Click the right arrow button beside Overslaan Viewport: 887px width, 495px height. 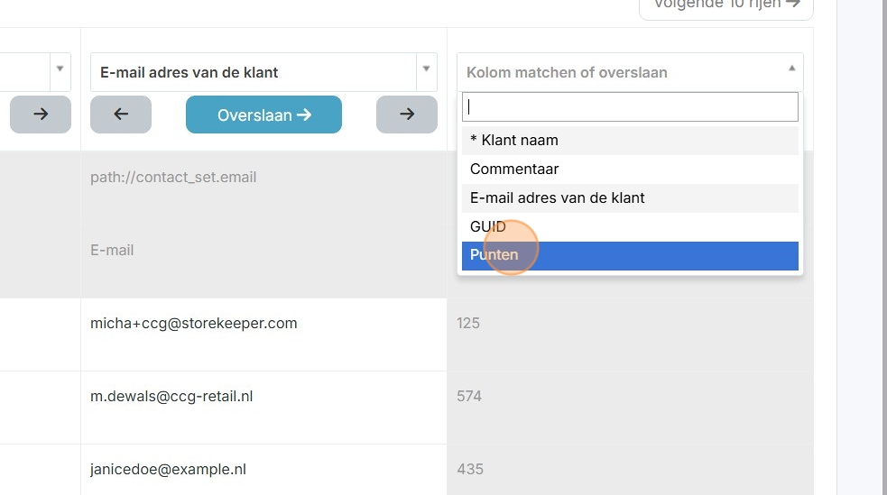click(x=406, y=115)
